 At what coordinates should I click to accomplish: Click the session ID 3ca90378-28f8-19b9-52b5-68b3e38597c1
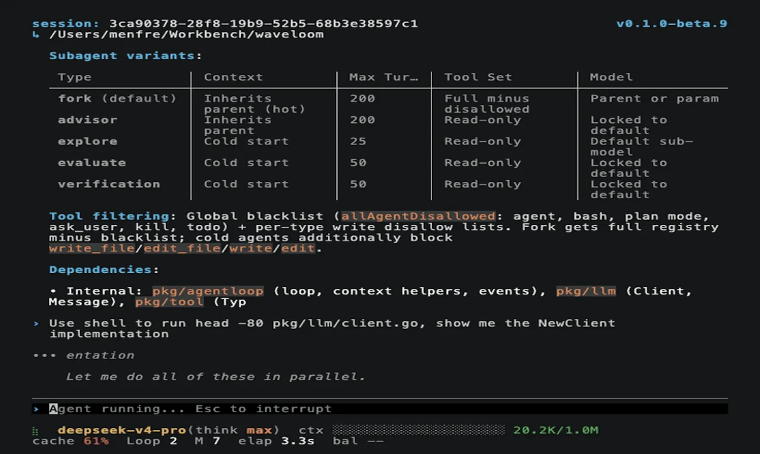(x=264, y=23)
